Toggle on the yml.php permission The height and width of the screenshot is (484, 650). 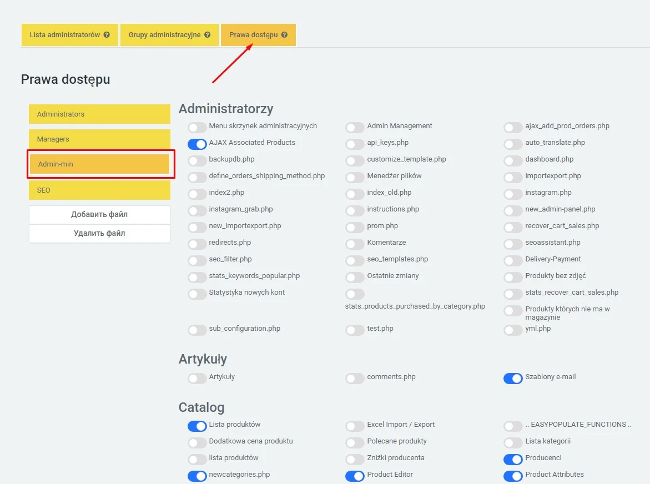coord(513,330)
